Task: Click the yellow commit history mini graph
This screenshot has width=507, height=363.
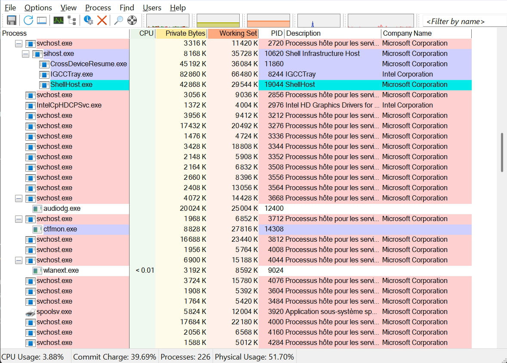Action: pos(218,21)
